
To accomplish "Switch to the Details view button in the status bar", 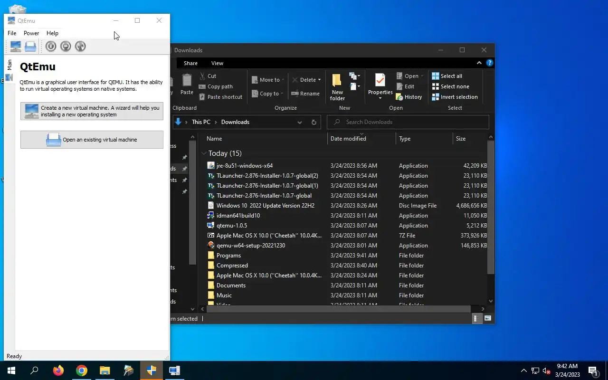I will click(x=476, y=318).
